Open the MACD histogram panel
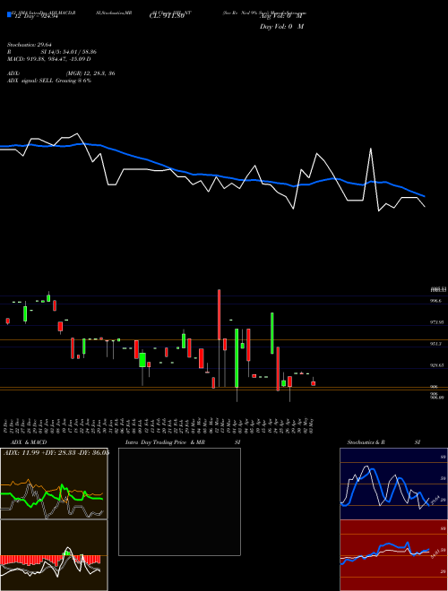The image size is (448, 591). pos(54,555)
